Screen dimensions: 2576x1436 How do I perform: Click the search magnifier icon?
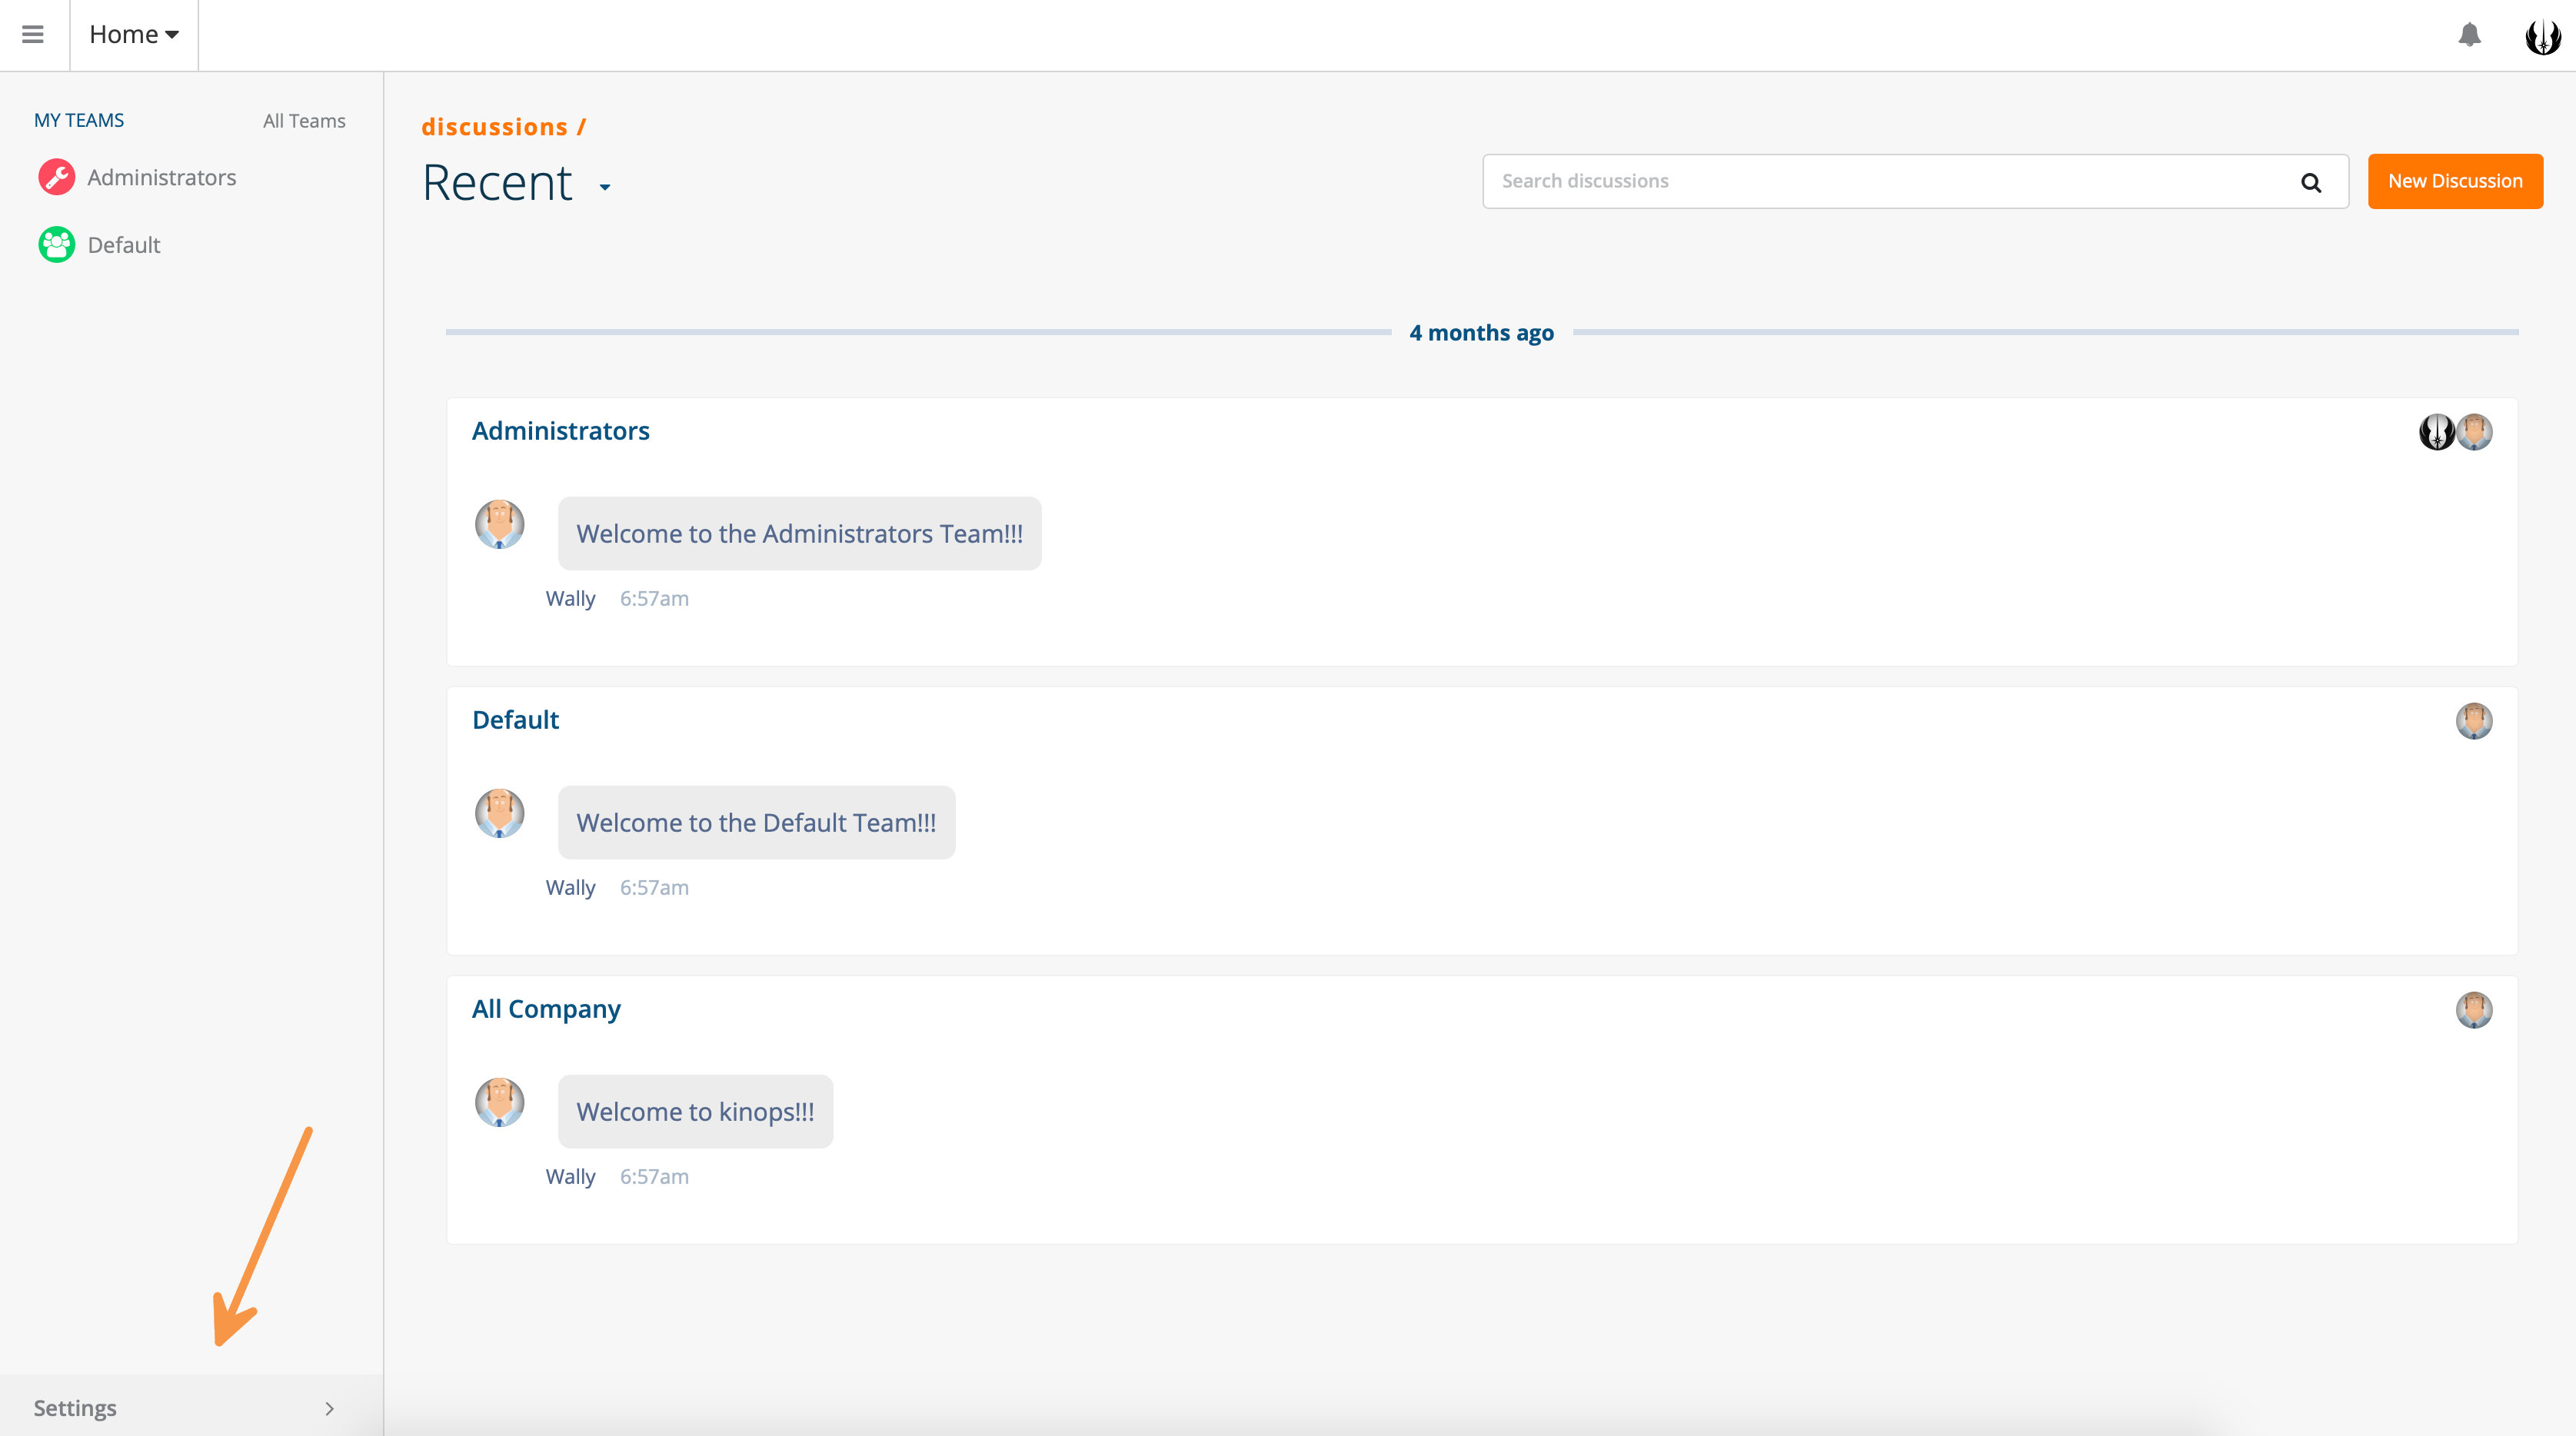pos(2310,182)
